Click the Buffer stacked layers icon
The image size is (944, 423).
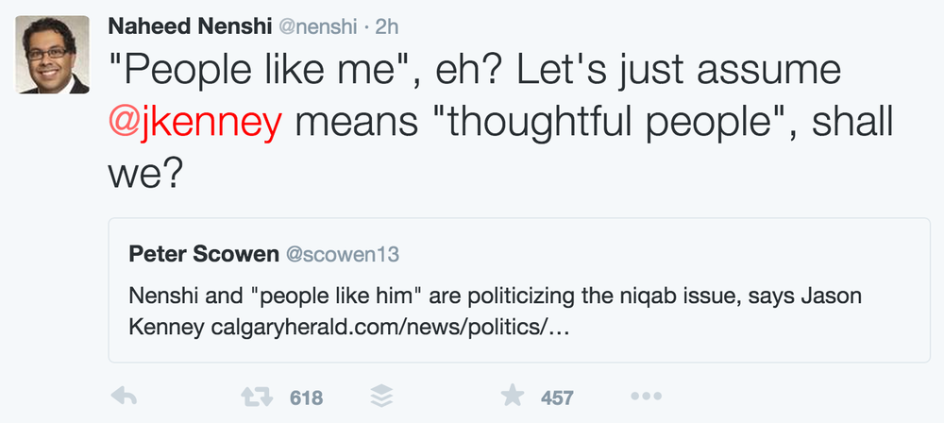[x=381, y=397]
